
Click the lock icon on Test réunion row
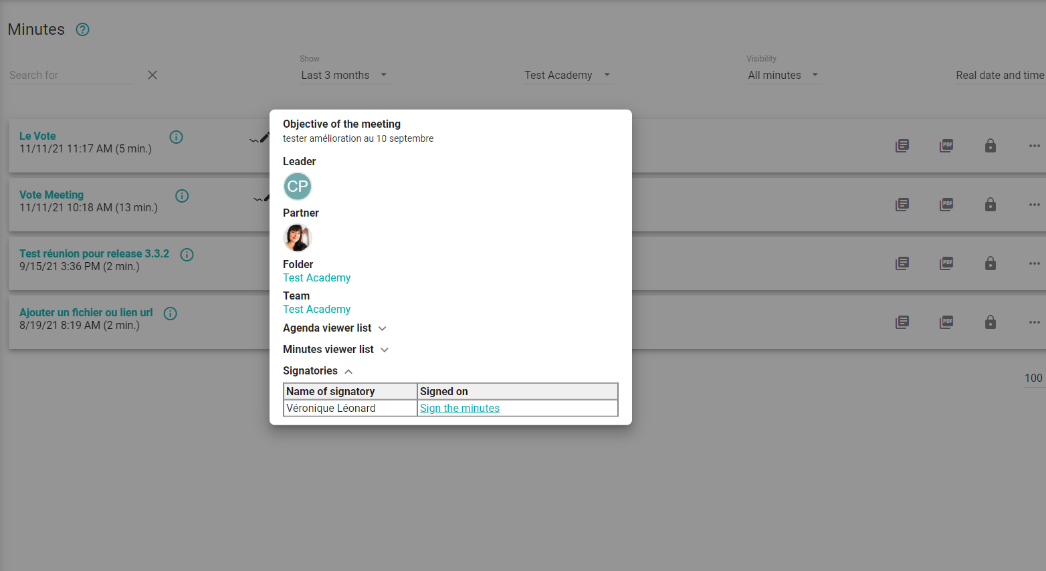(x=990, y=263)
